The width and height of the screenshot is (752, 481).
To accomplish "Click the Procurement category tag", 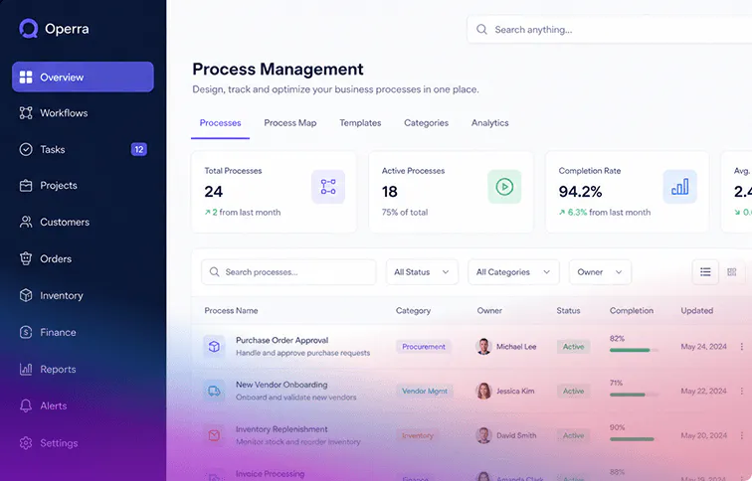I will tap(424, 347).
